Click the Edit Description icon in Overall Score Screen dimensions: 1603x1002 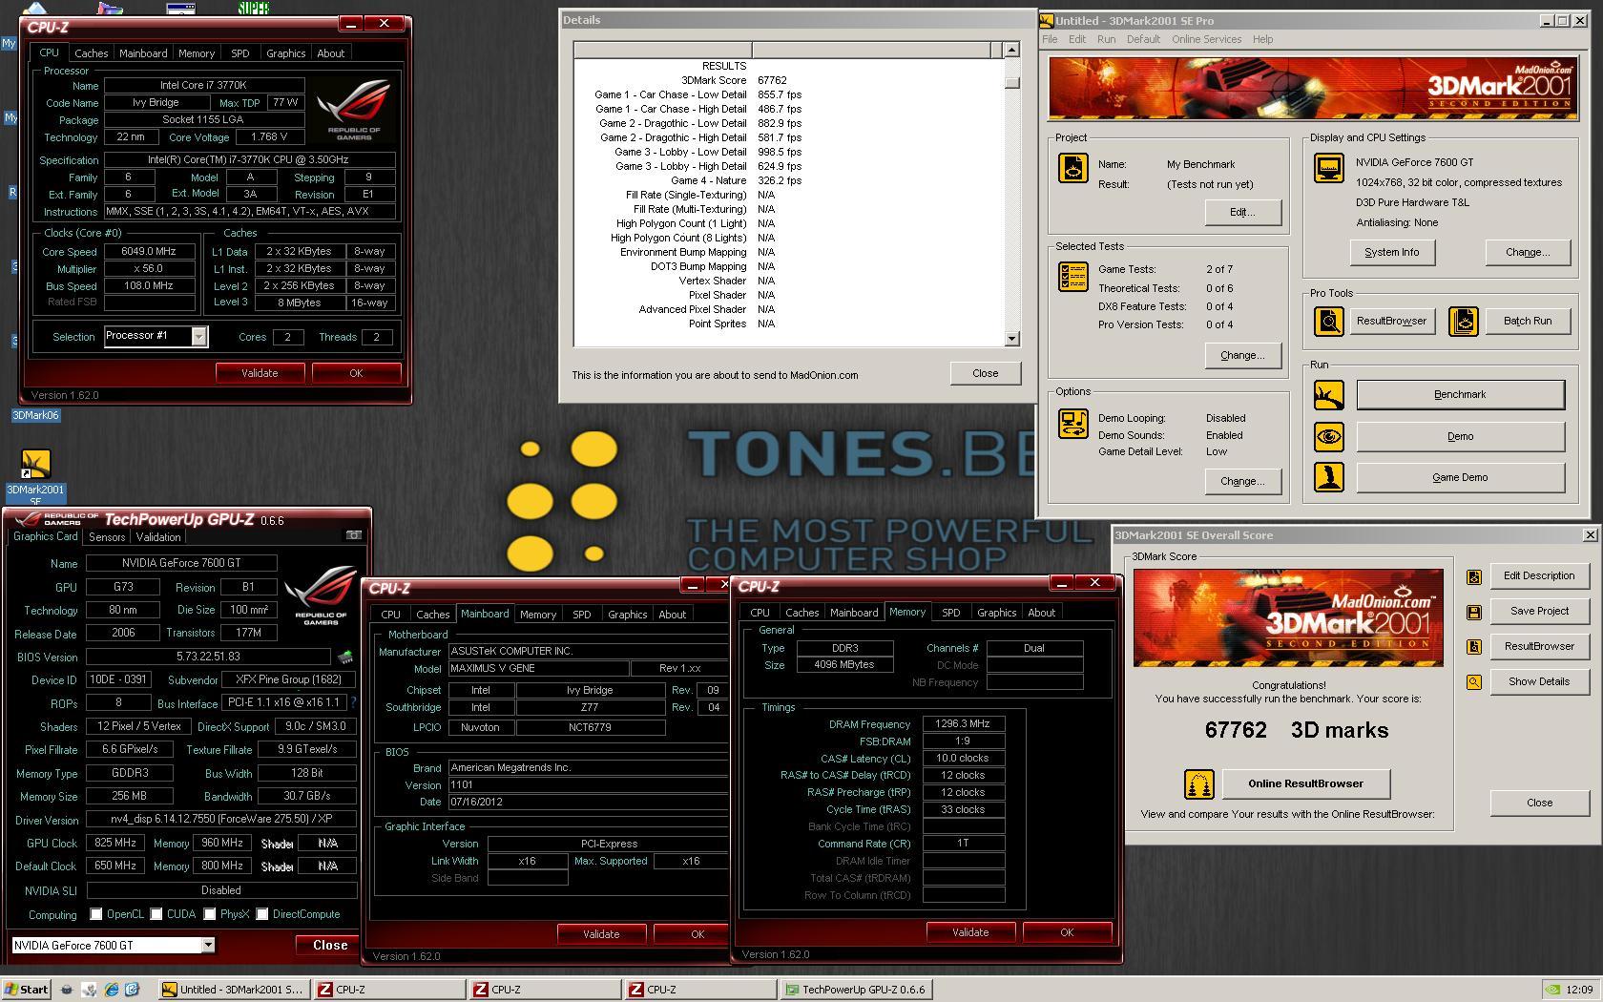[x=1474, y=576]
